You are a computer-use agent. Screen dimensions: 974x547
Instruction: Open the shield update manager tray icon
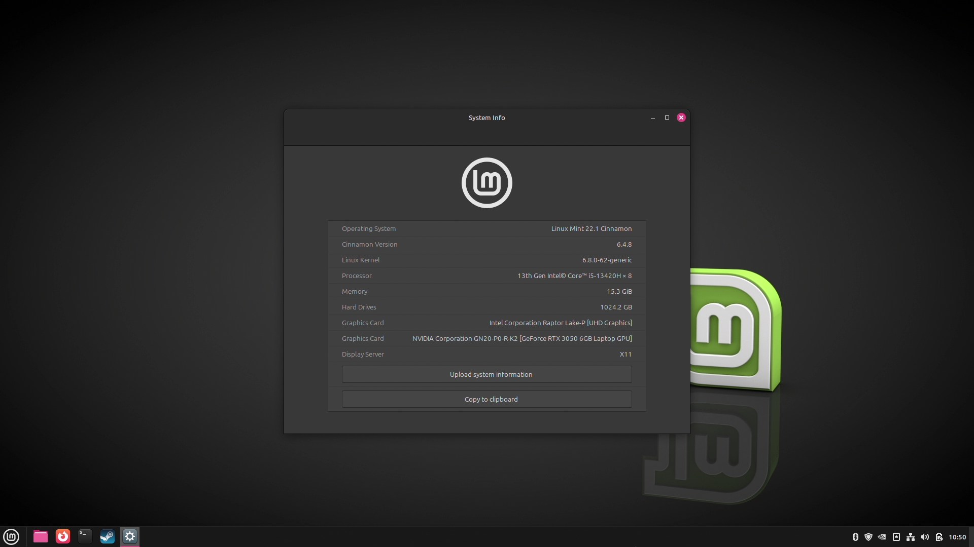point(868,537)
